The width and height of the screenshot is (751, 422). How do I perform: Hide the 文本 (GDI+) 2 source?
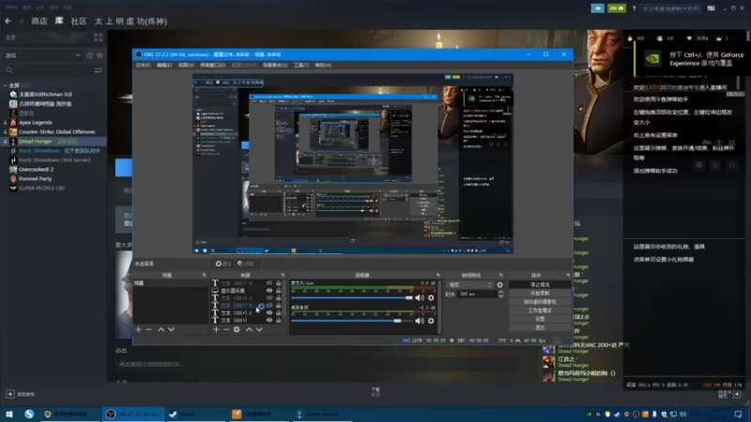pos(269,312)
